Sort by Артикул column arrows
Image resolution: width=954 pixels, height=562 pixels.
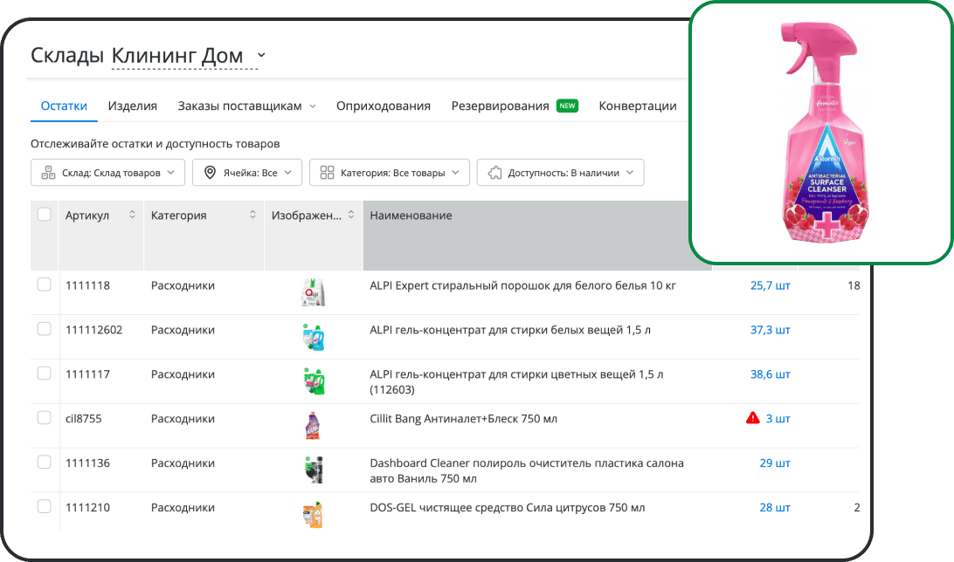pos(132,216)
